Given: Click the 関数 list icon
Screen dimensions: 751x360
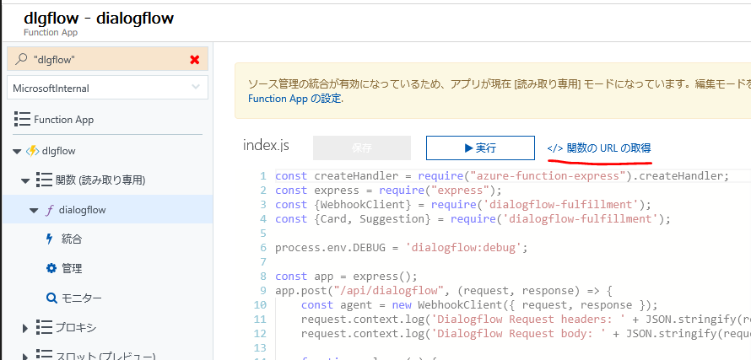Looking at the screenshot, I should point(44,180).
